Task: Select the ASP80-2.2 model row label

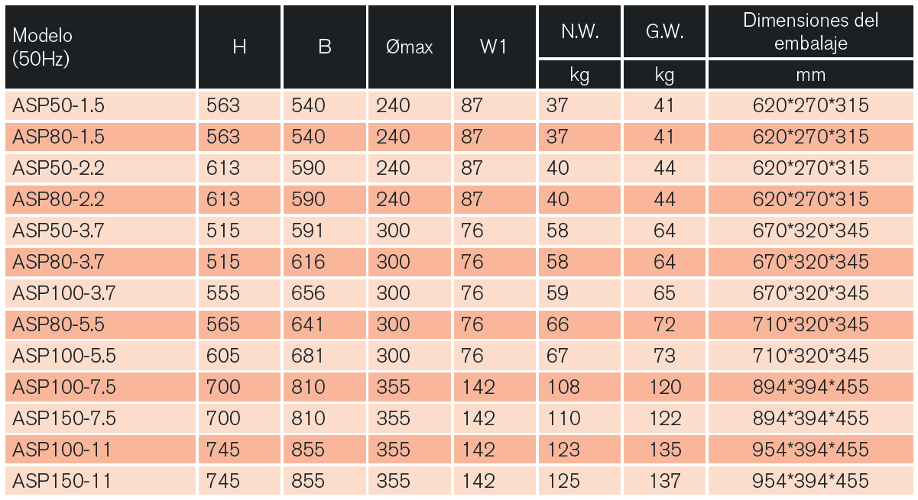Action: click(x=58, y=199)
